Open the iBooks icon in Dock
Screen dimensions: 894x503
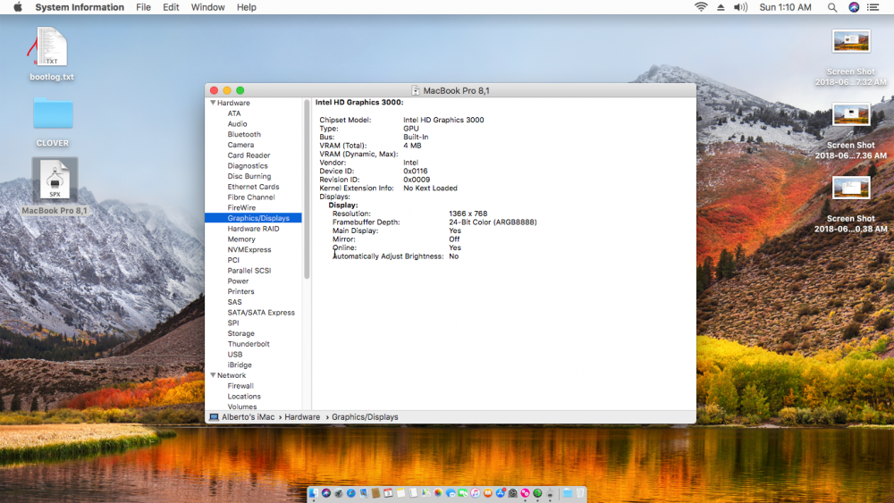[x=487, y=493]
